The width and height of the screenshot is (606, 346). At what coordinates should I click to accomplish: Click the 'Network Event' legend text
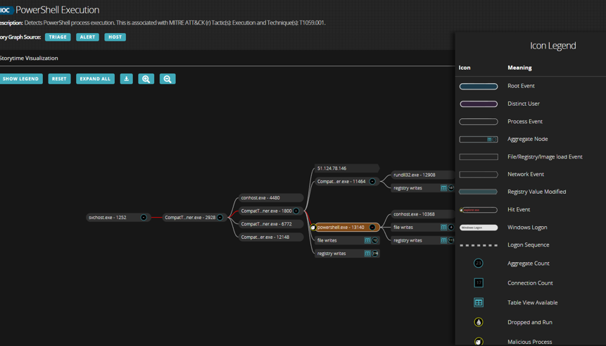tap(526, 174)
